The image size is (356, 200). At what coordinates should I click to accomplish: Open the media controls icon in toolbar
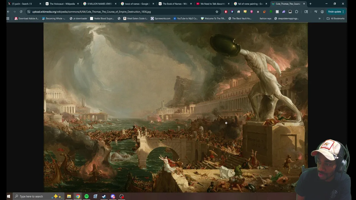[x=316, y=12]
